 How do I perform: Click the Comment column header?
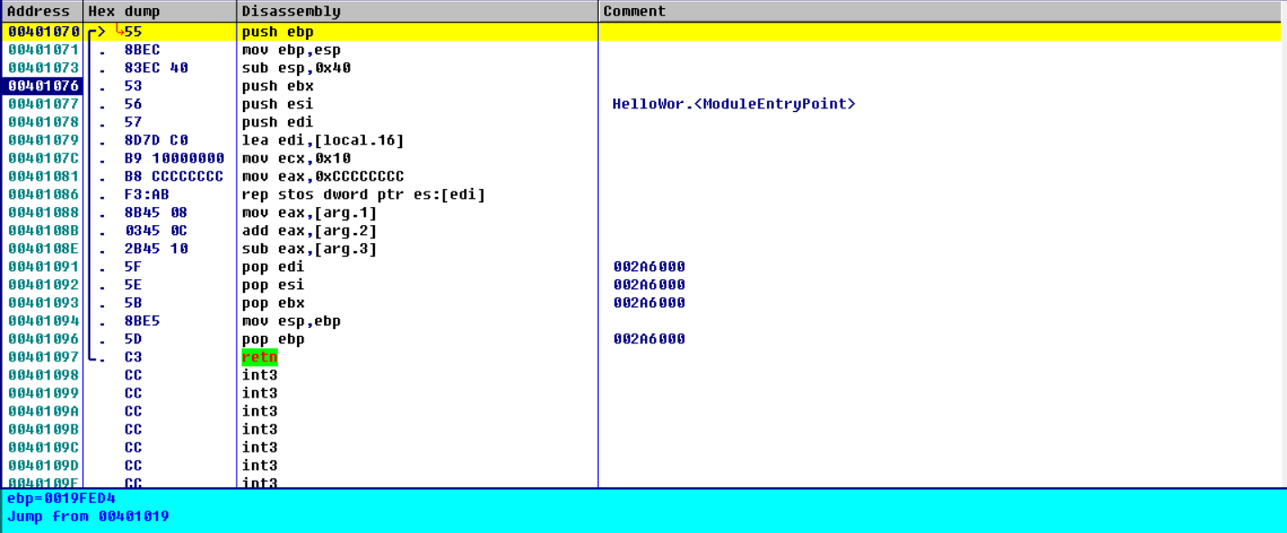tap(634, 11)
